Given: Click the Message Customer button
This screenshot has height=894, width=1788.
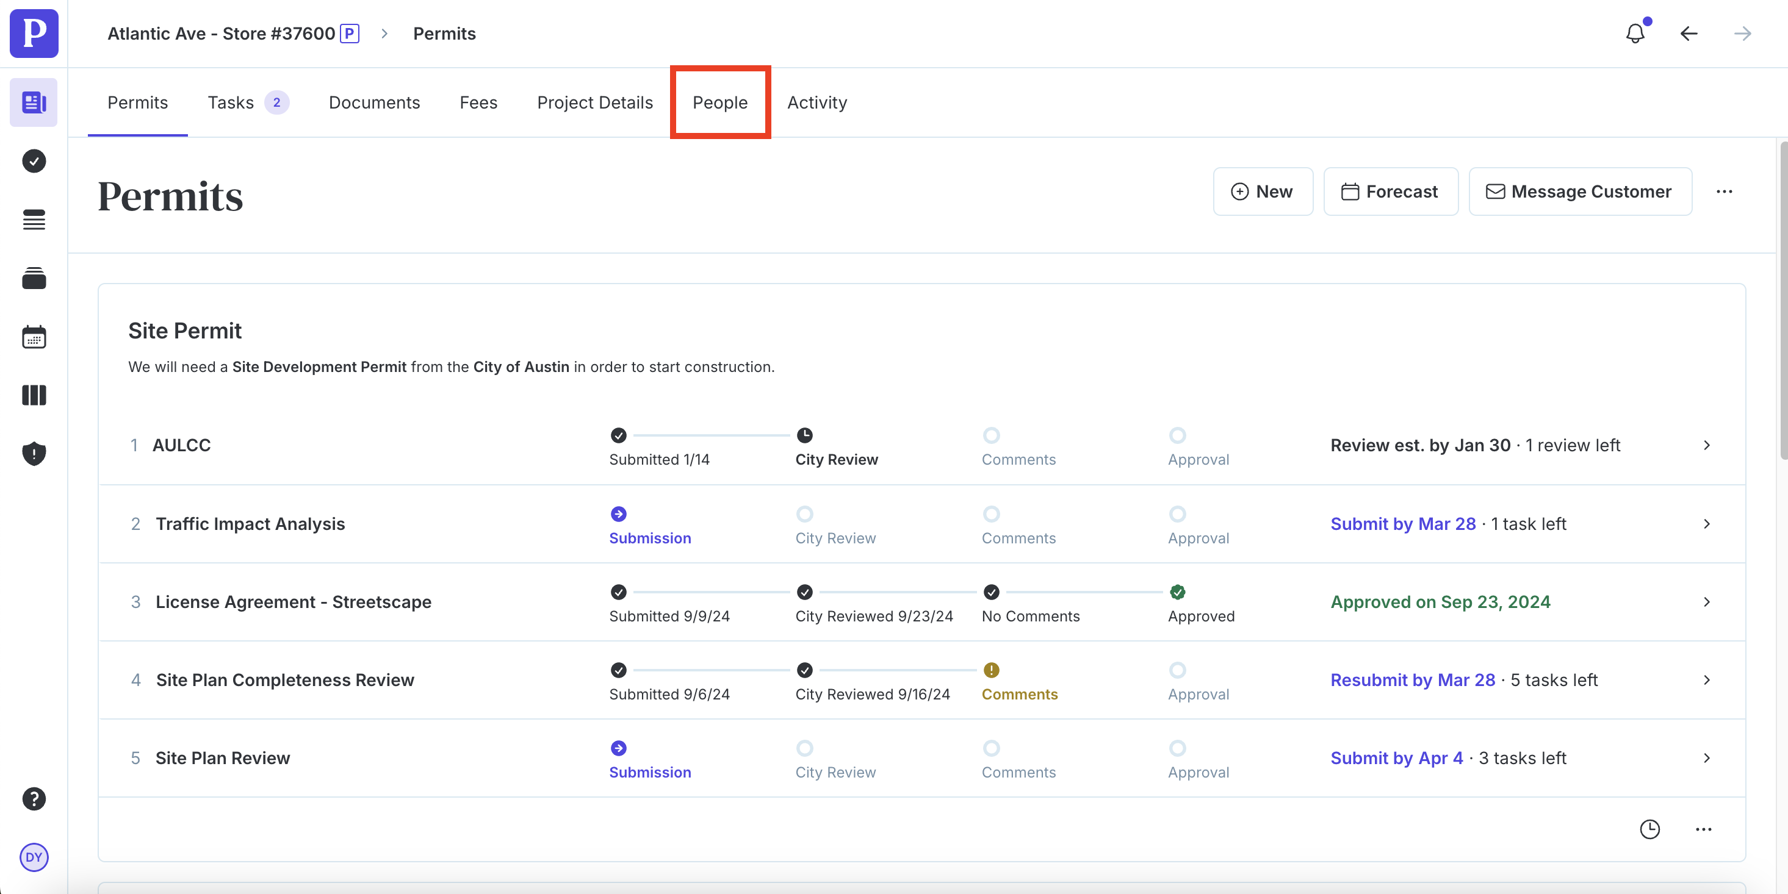Looking at the screenshot, I should [1579, 191].
